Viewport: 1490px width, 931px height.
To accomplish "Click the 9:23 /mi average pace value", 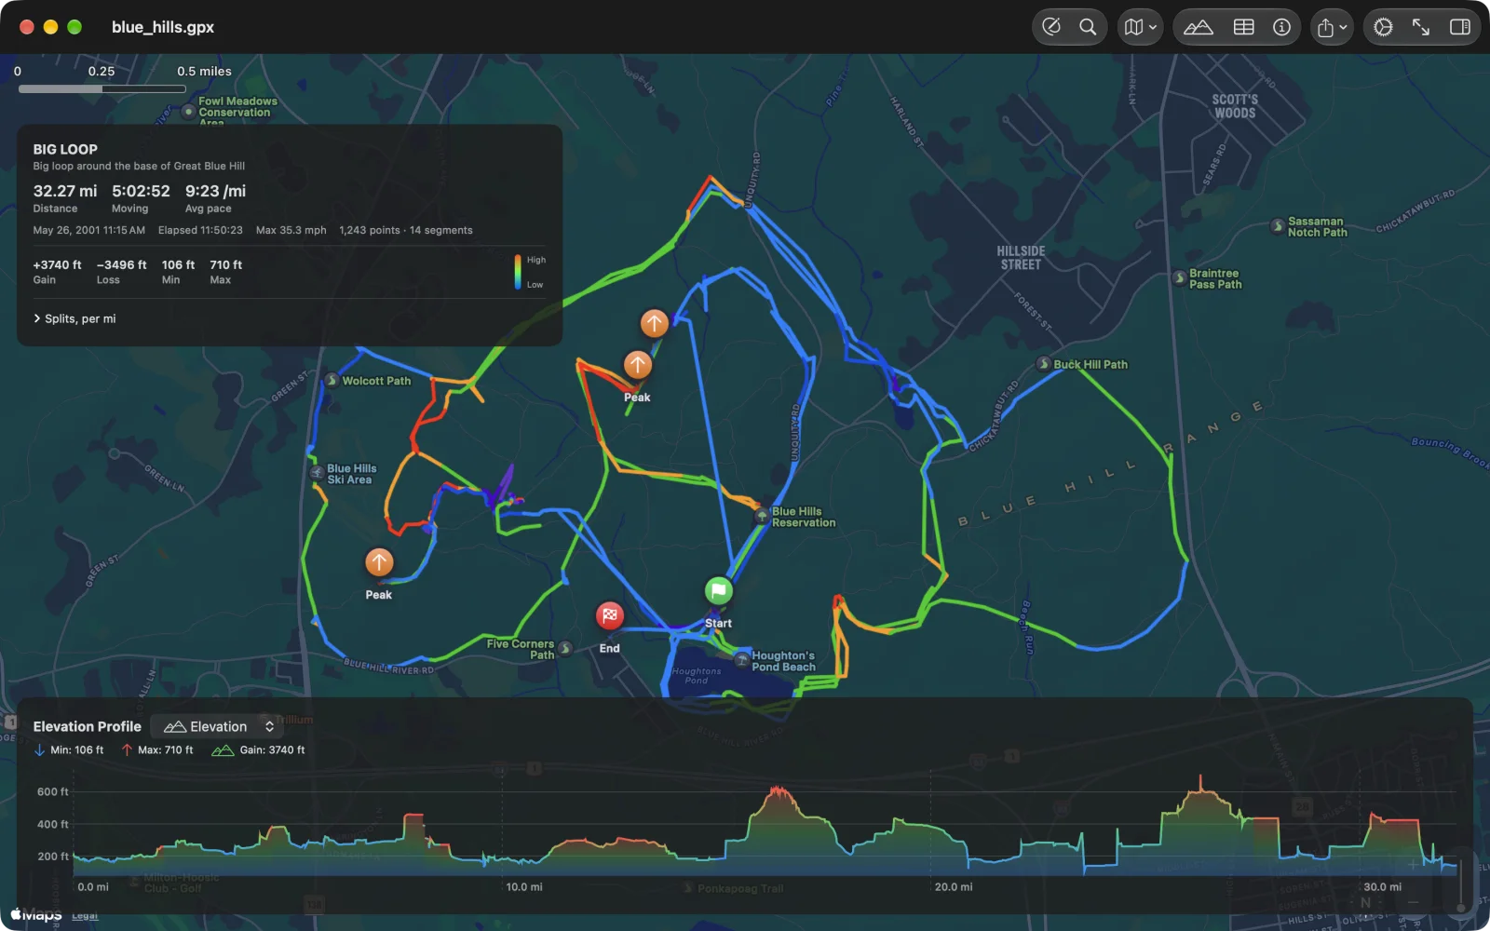I will point(215,191).
